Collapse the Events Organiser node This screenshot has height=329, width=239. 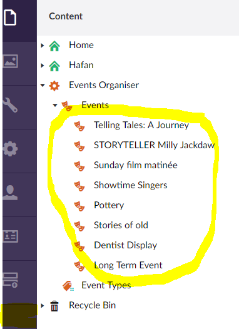point(43,86)
